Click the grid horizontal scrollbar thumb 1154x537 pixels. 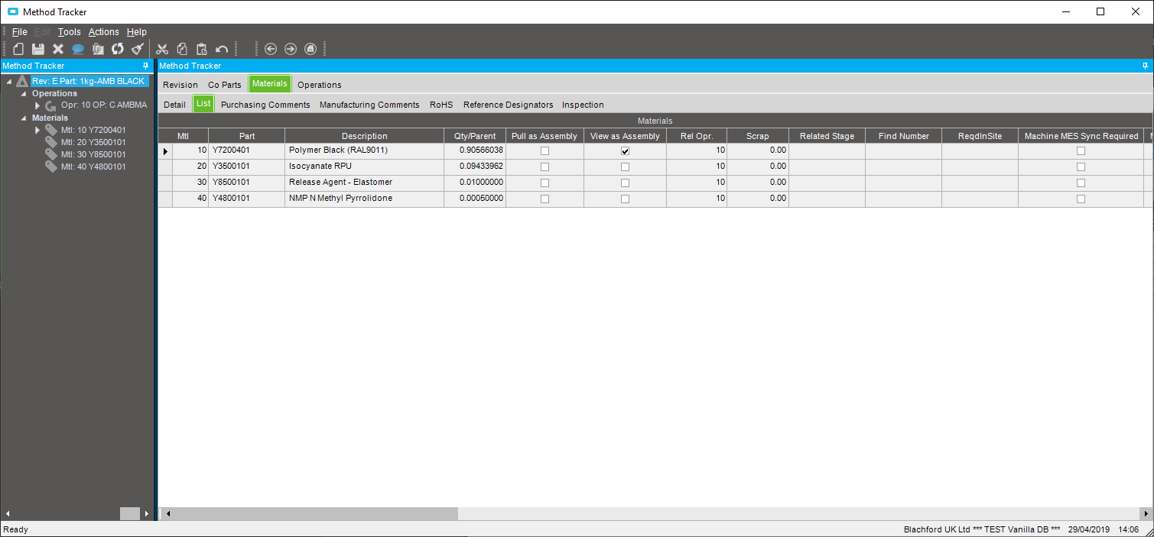coord(315,513)
